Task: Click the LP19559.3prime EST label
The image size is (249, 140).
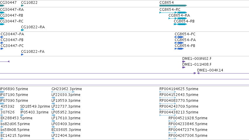Action: [66, 101]
